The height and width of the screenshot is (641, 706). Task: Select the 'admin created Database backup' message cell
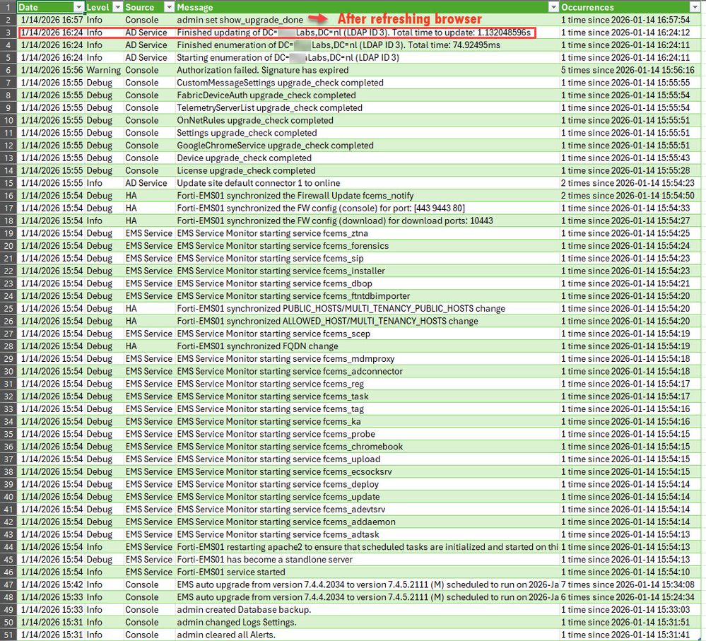240,610
